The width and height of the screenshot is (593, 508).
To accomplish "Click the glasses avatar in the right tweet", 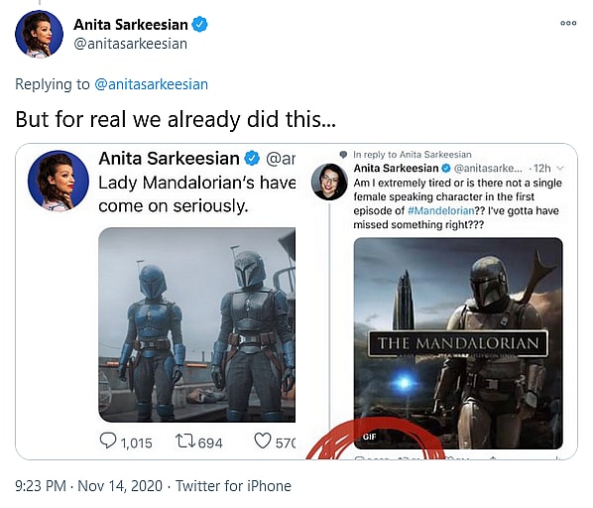I will [x=329, y=182].
